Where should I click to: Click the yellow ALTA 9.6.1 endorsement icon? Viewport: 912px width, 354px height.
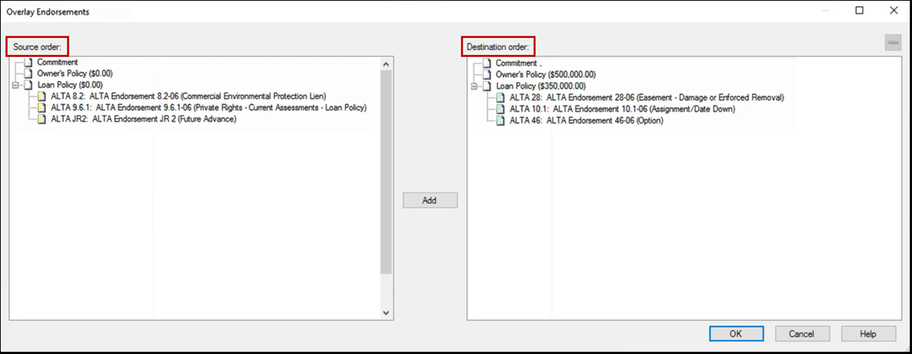pyautogui.click(x=42, y=108)
